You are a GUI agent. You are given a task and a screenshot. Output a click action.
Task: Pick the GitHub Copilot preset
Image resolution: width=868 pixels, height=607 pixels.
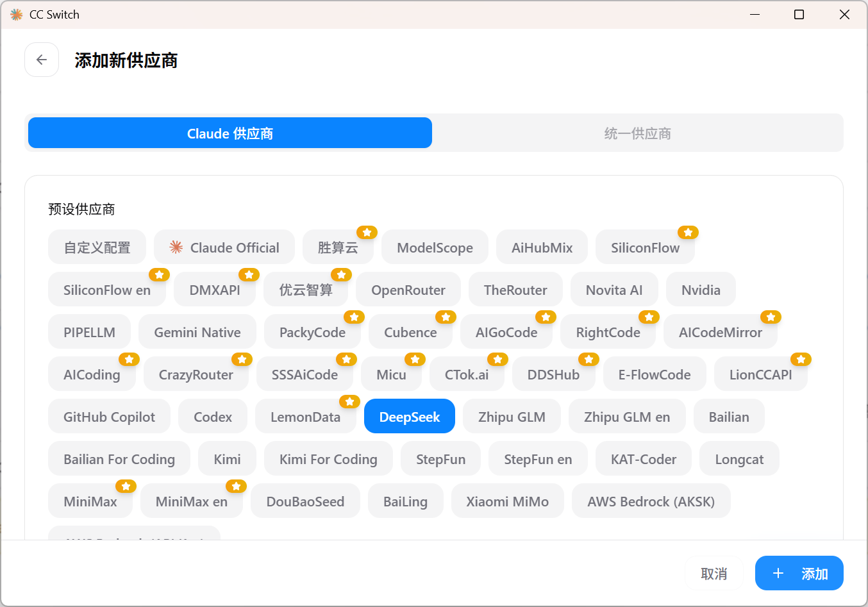coord(109,417)
